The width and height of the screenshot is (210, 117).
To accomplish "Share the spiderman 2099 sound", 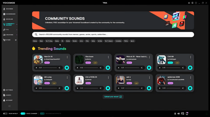I will 183,88.
